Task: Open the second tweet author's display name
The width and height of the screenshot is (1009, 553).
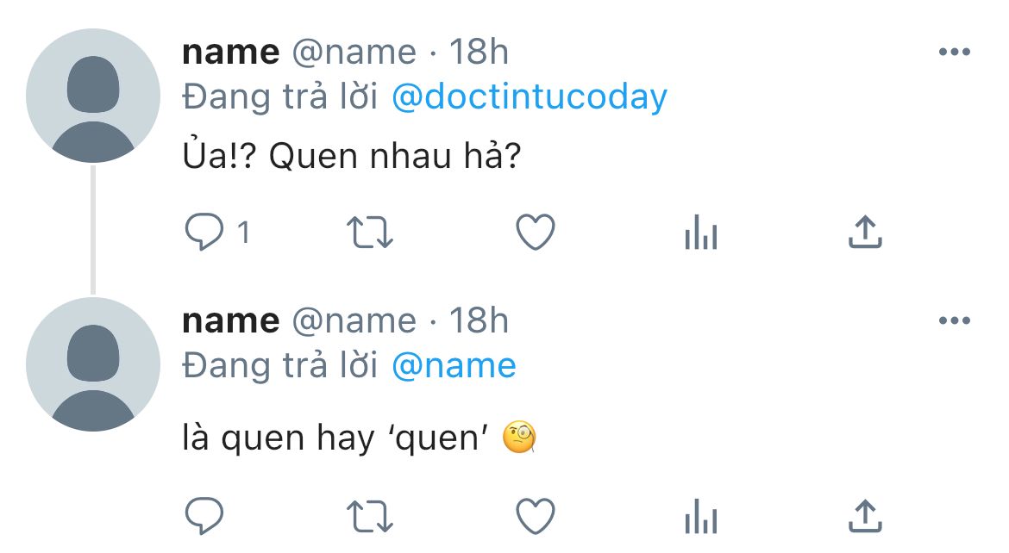Action: (x=230, y=321)
